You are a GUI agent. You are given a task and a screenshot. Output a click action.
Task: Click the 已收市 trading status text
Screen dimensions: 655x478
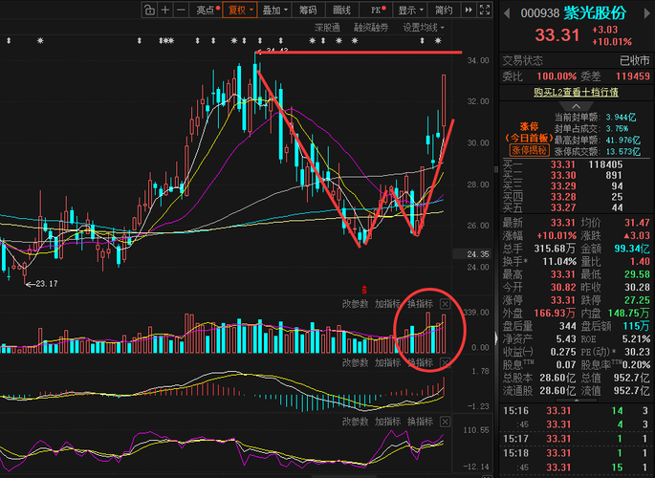[635, 61]
